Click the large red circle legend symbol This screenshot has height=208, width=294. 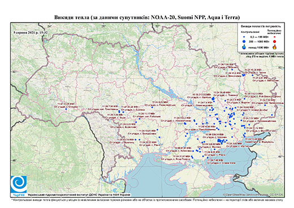275,41
